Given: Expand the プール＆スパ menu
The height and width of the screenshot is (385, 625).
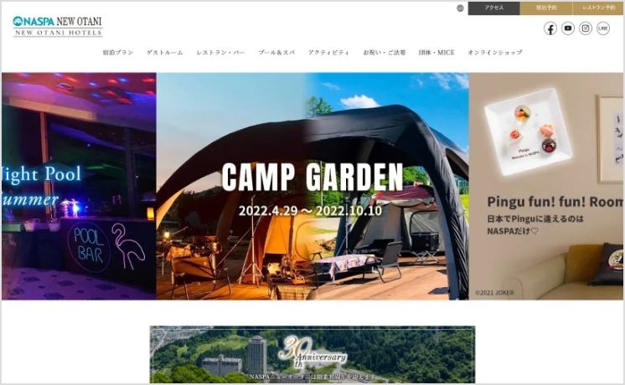Looking at the screenshot, I should [276, 52].
